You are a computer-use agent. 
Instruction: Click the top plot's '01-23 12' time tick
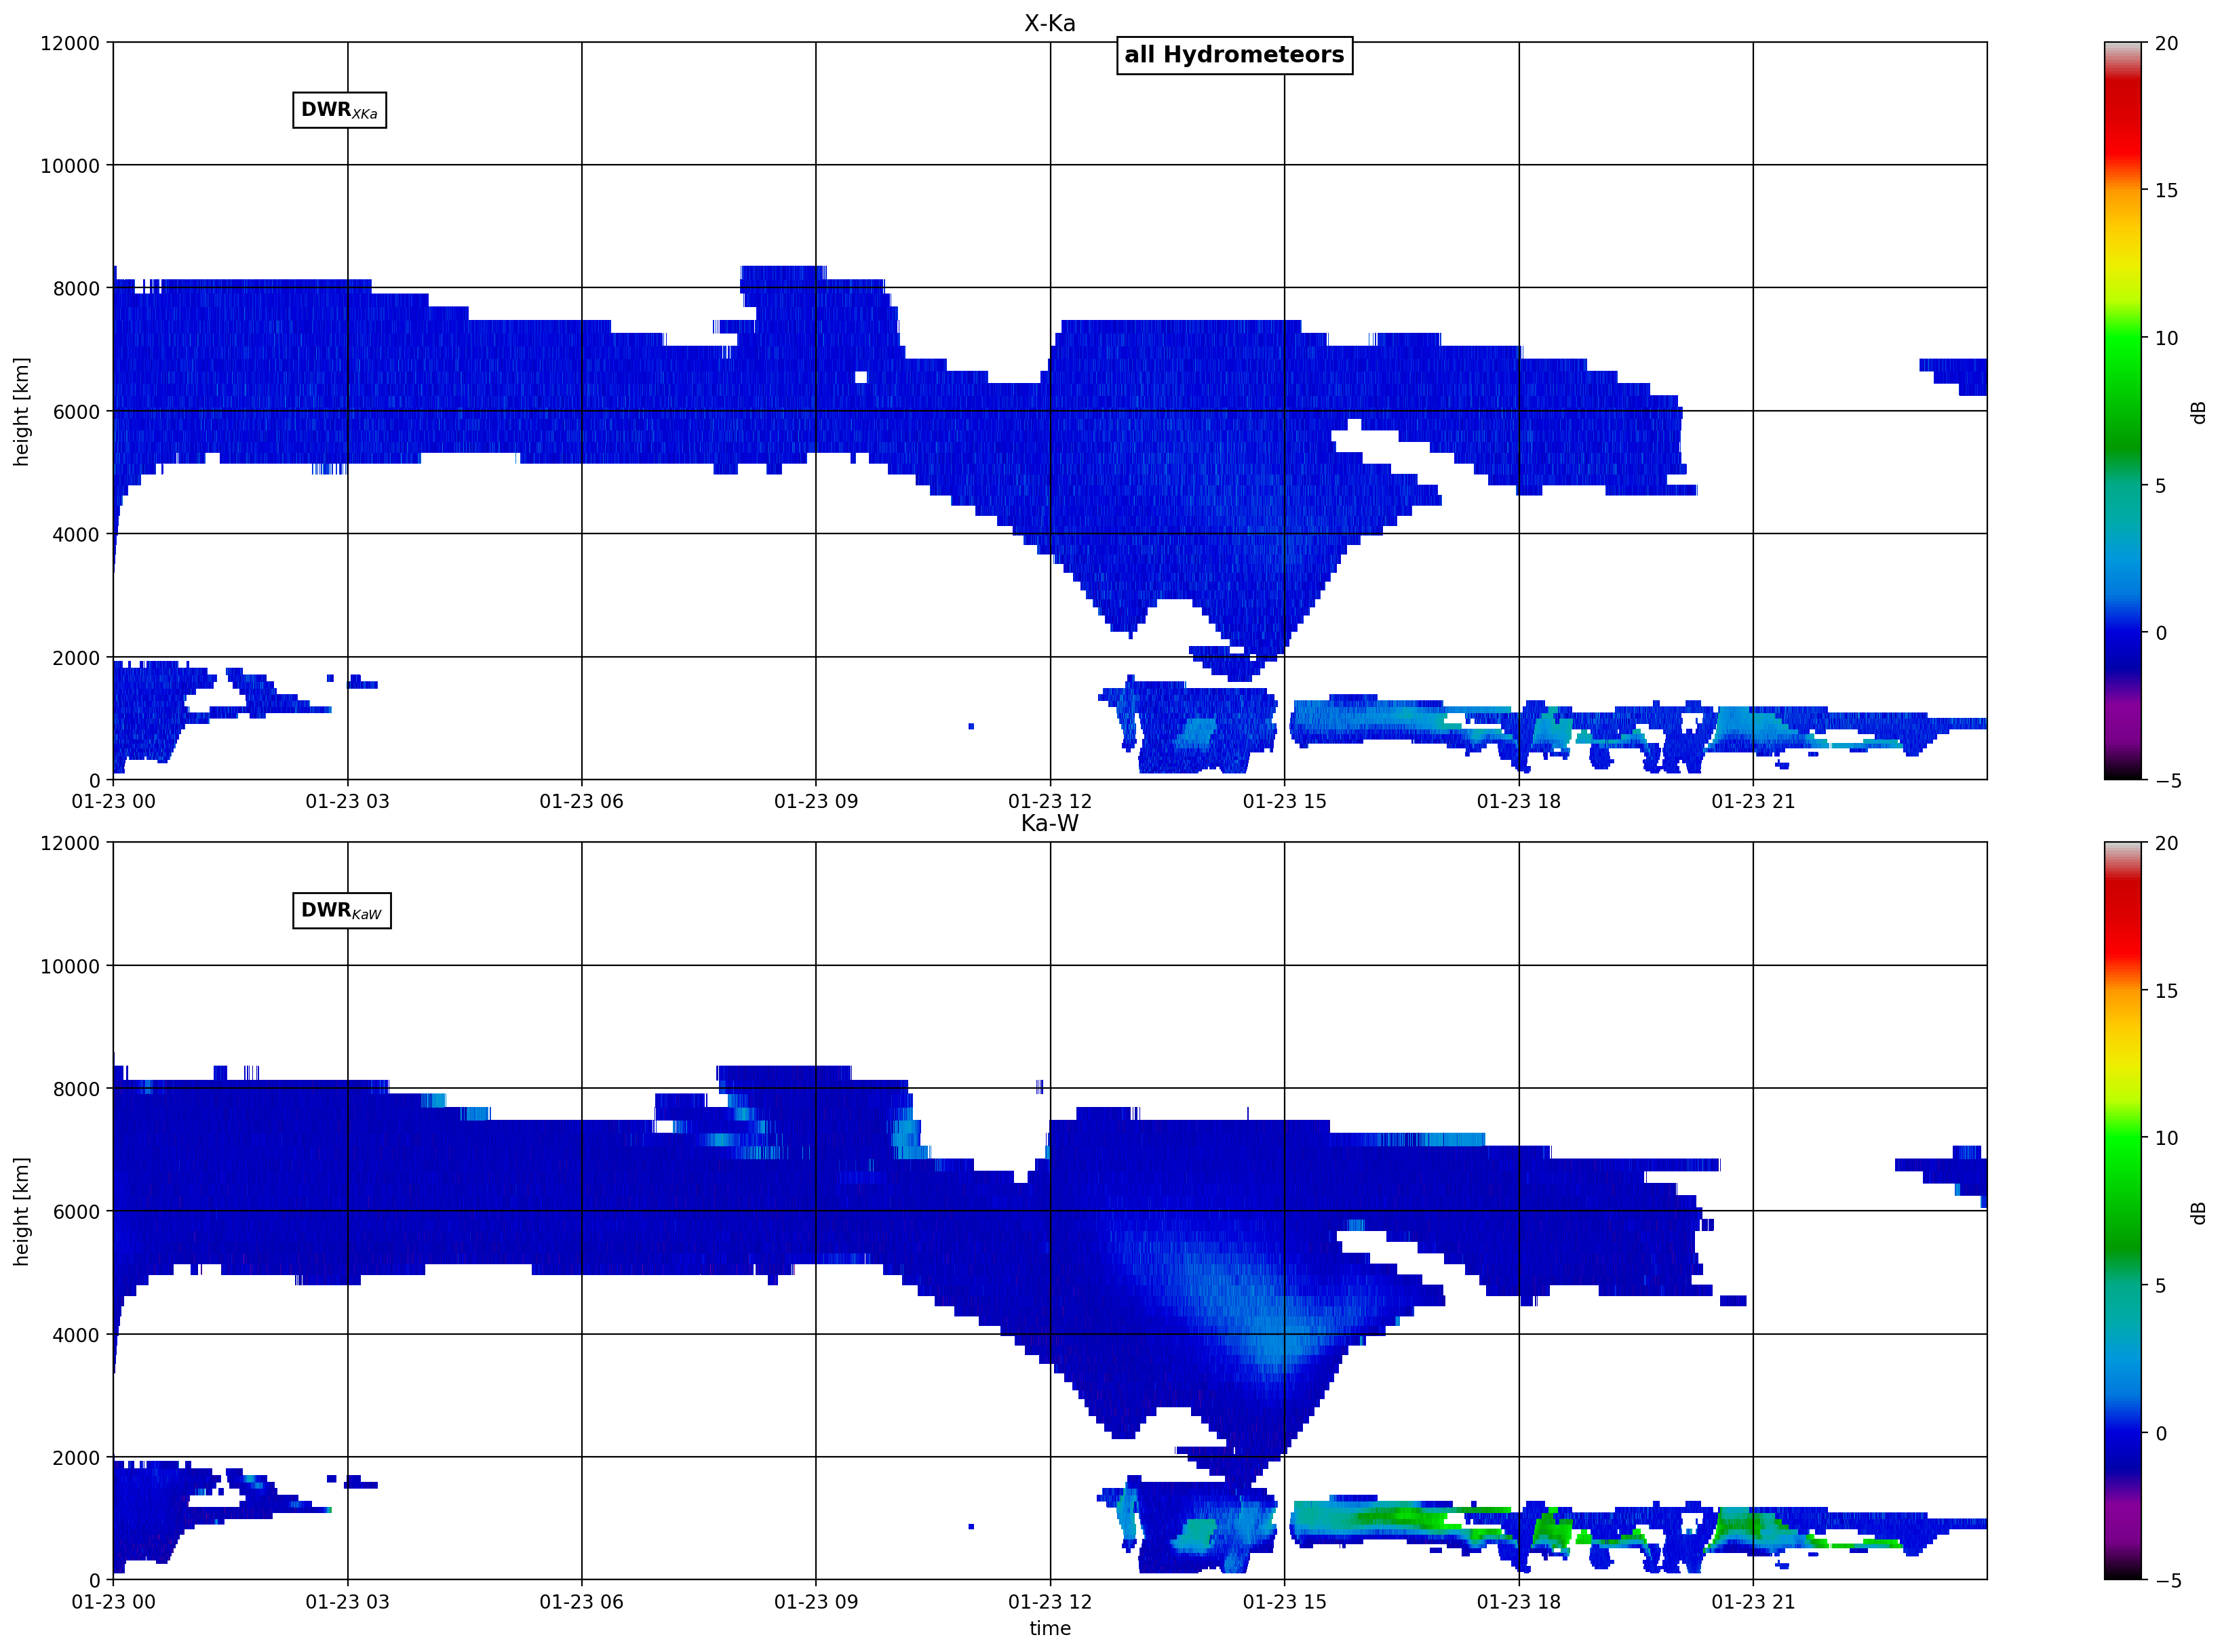[1049, 801]
